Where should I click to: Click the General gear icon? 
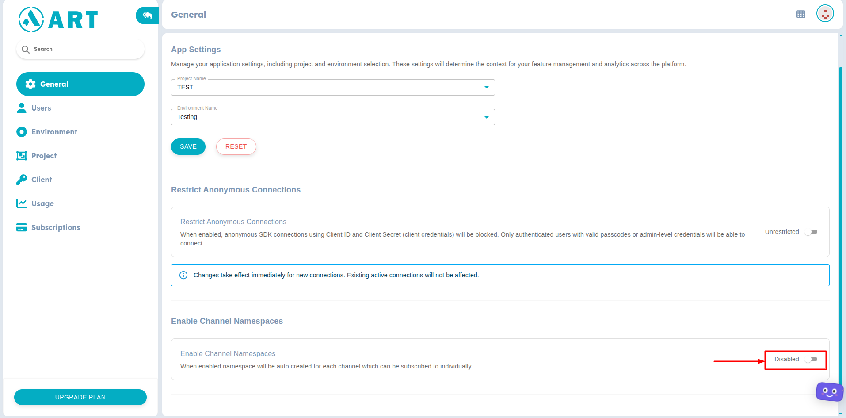[30, 84]
